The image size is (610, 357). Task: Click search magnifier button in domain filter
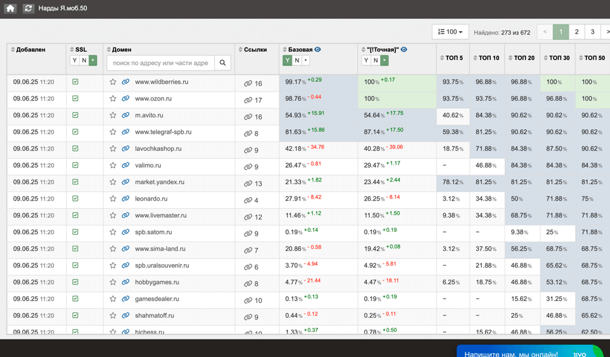[x=222, y=62]
